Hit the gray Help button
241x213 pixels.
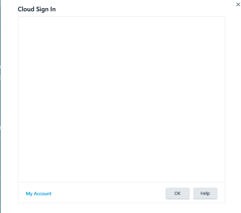(x=205, y=194)
